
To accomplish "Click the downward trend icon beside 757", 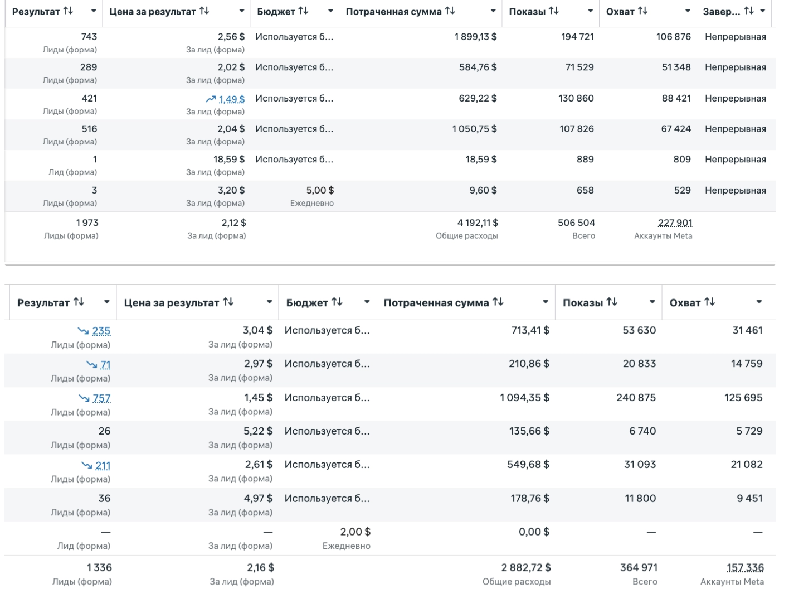I will [84, 398].
